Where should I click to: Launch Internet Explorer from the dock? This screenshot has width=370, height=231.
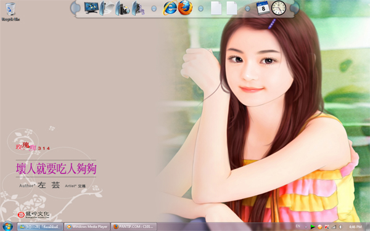[170, 8]
